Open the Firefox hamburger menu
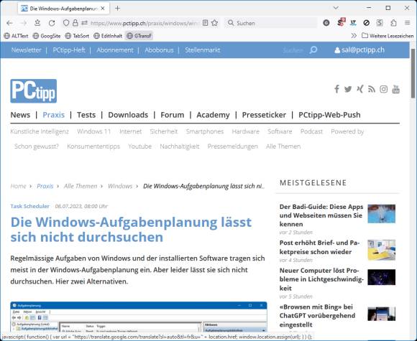The width and height of the screenshot is (417, 341). (407, 23)
